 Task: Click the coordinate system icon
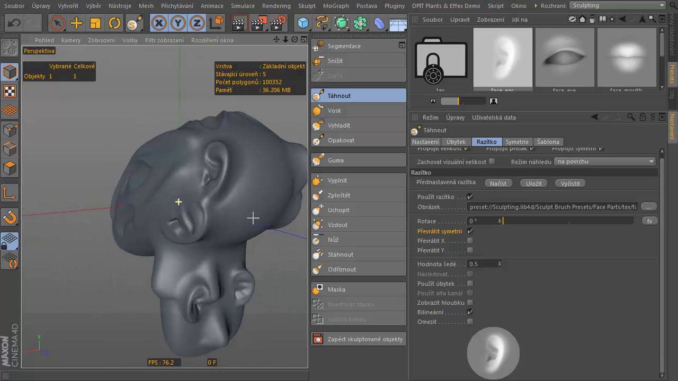[x=216, y=23]
